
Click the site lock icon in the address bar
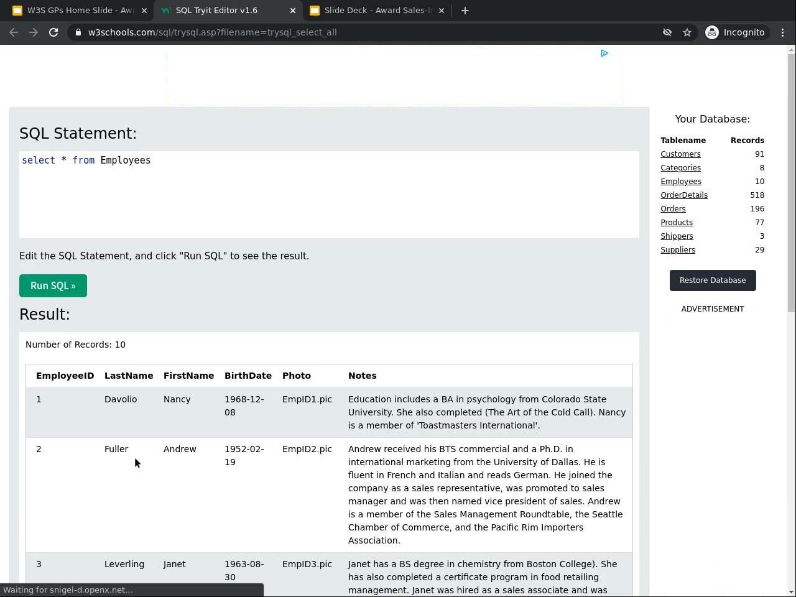[78, 32]
